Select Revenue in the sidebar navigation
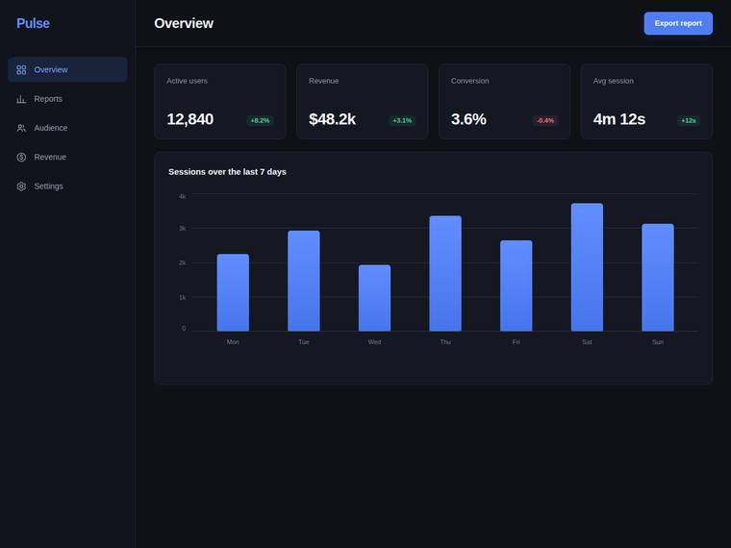 point(67,157)
